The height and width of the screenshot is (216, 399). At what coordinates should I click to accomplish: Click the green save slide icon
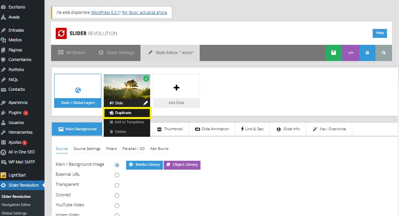pyautogui.click(x=334, y=53)
